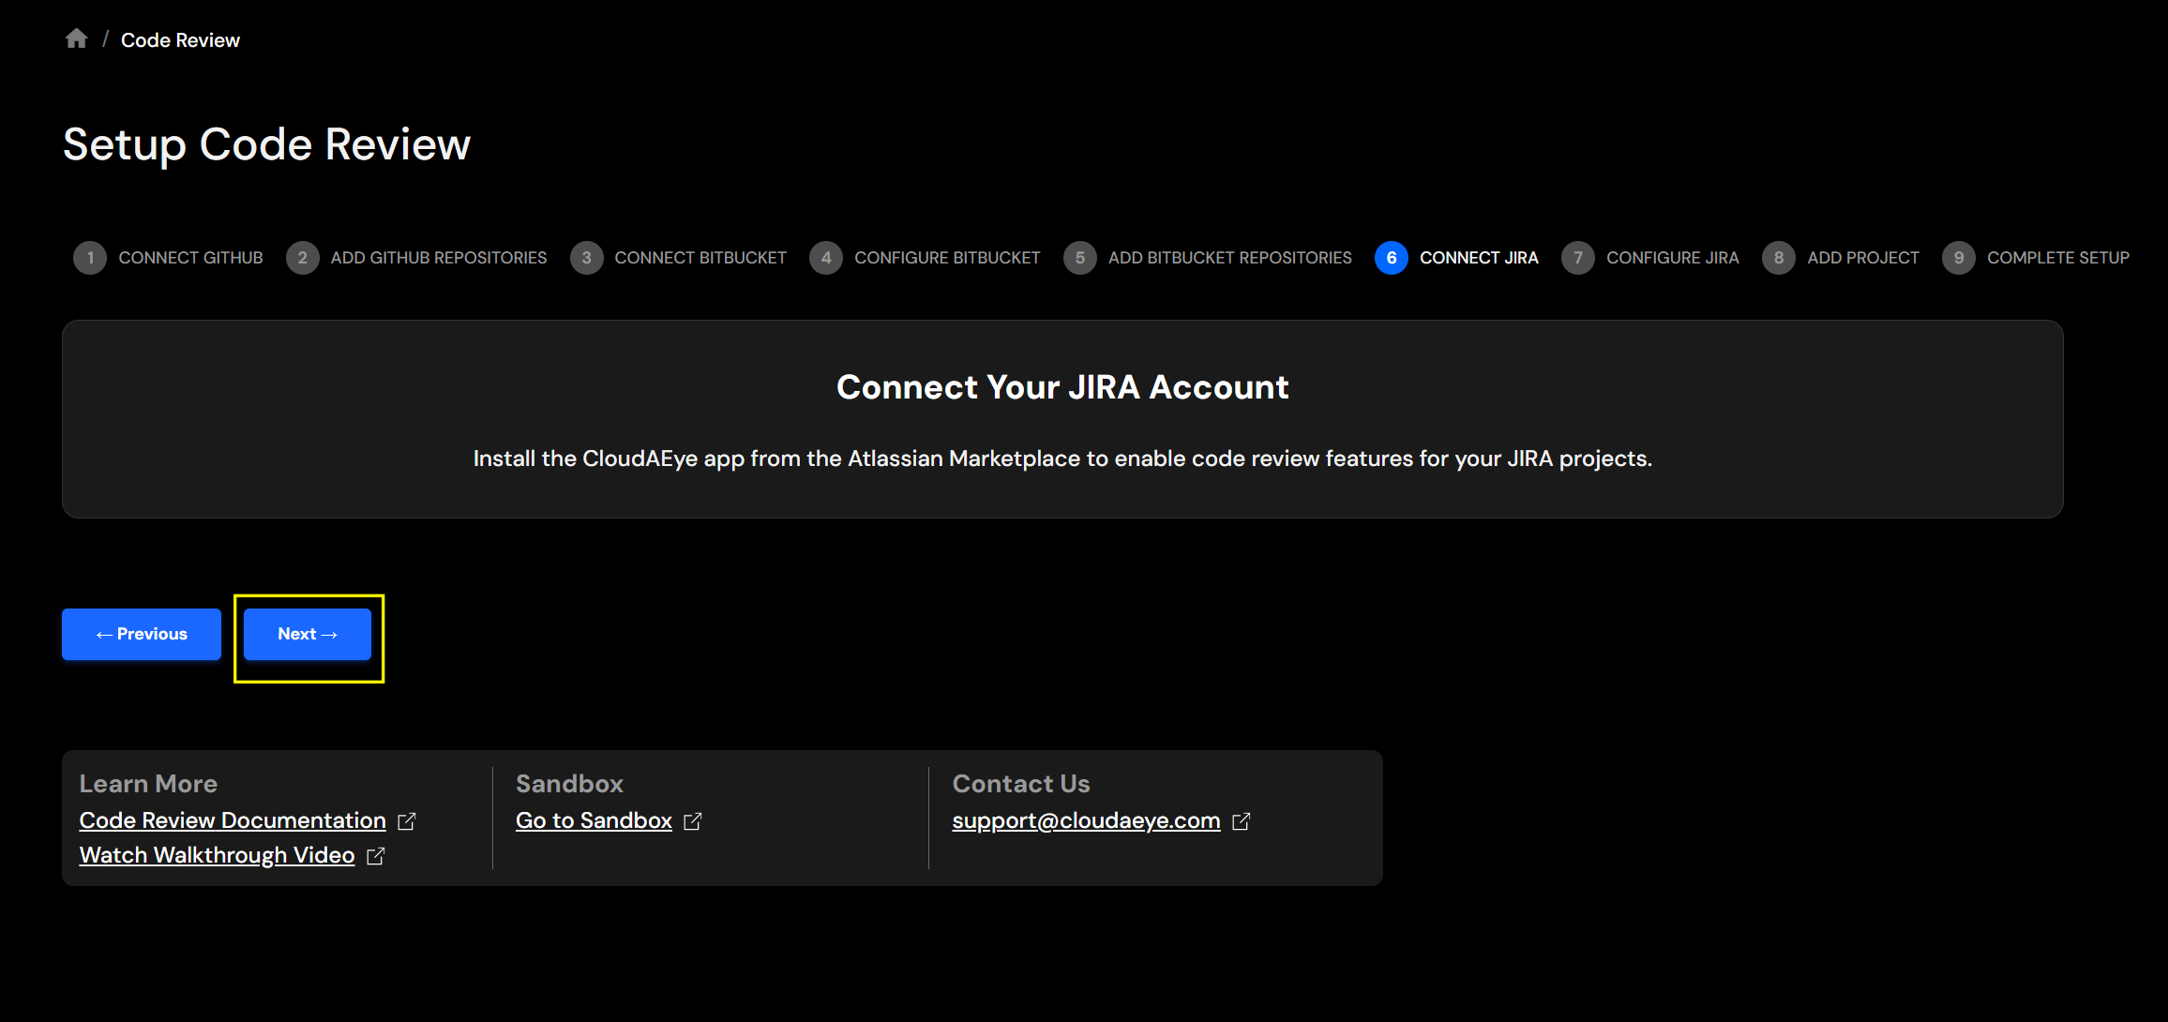
Task: Open the Watch Walkthrough Video link
Action: pos(217,855)
